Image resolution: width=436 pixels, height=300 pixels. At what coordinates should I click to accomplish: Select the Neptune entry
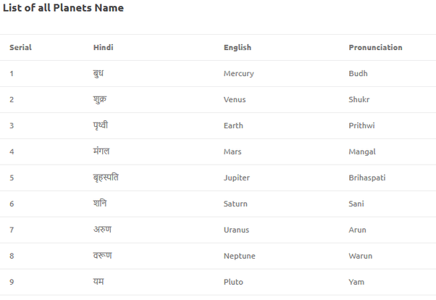[239, 257]
